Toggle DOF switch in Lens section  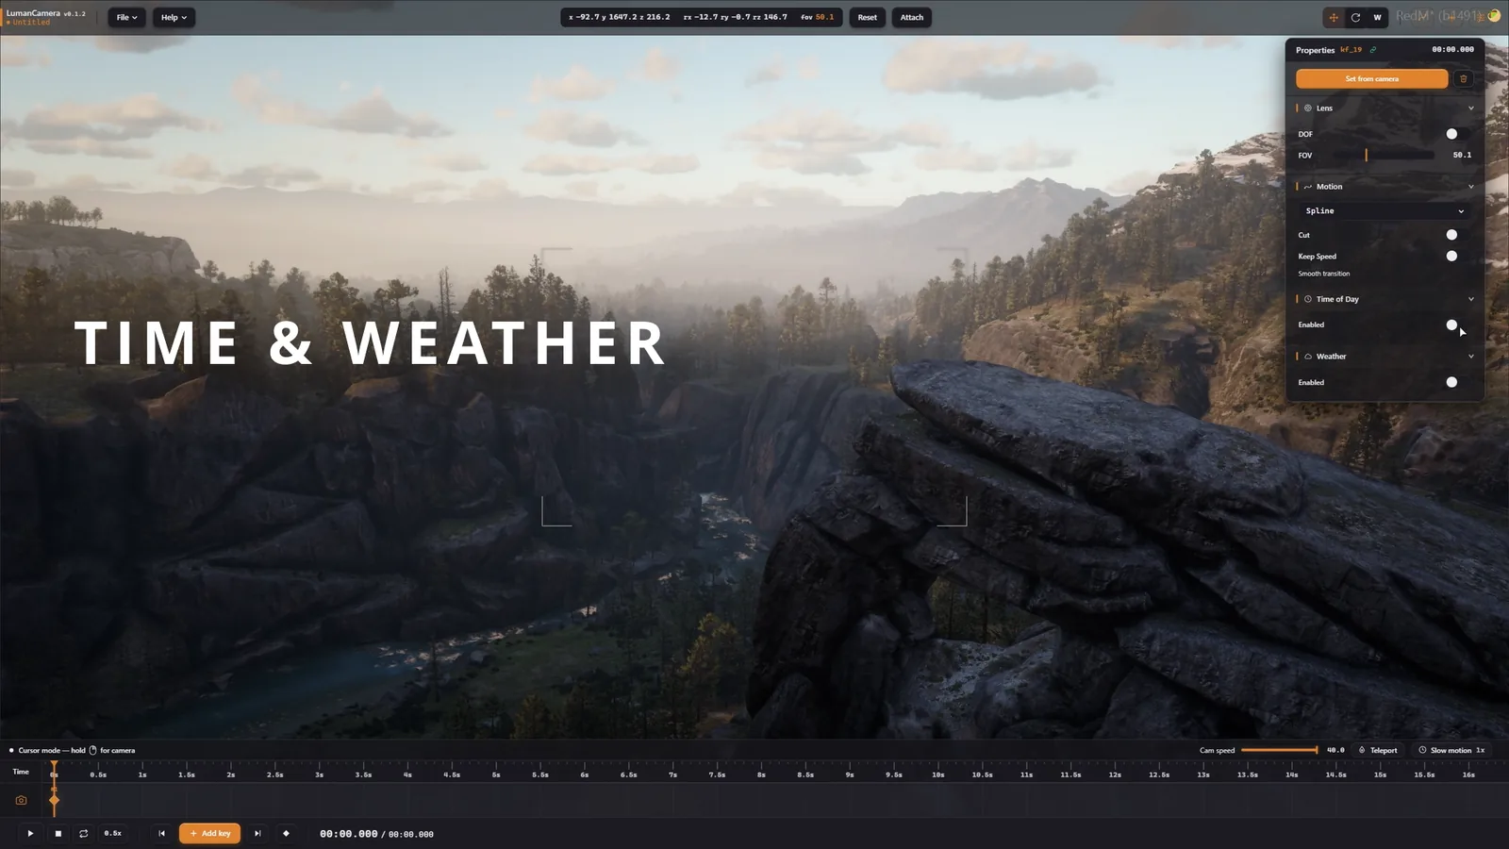pos(1458,134)
